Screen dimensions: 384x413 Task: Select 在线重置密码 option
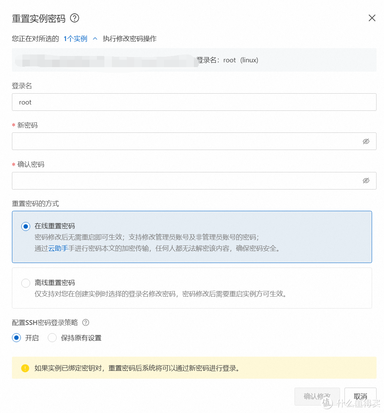click(25, 226)
